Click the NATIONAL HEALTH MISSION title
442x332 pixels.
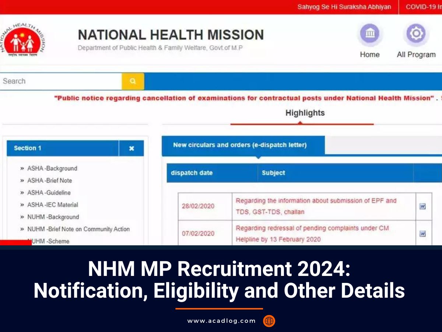tap(171, 35)
